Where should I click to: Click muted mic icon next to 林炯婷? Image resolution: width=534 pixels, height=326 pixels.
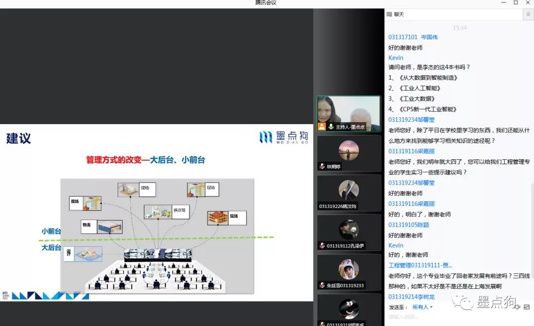click(x=322, y=167)
